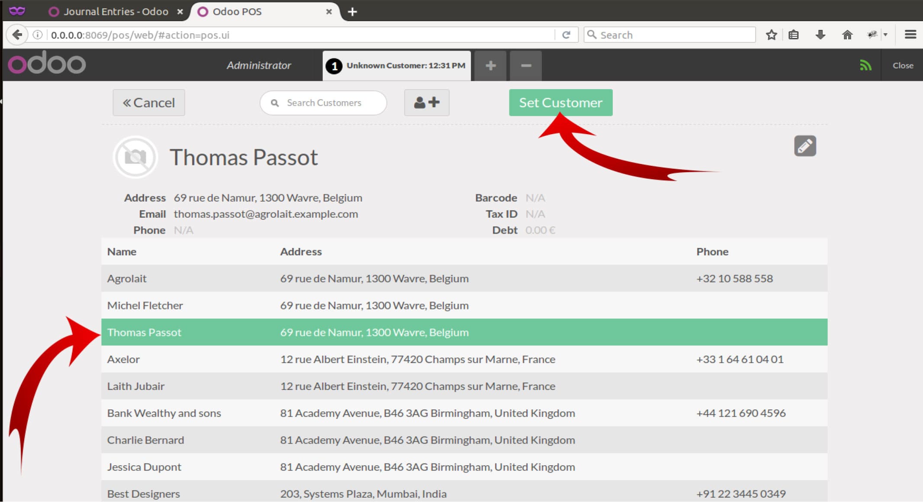Viewport: 923px width, 502px height.
Task: Reload the page with refresh icon
Action: (566, 35)
